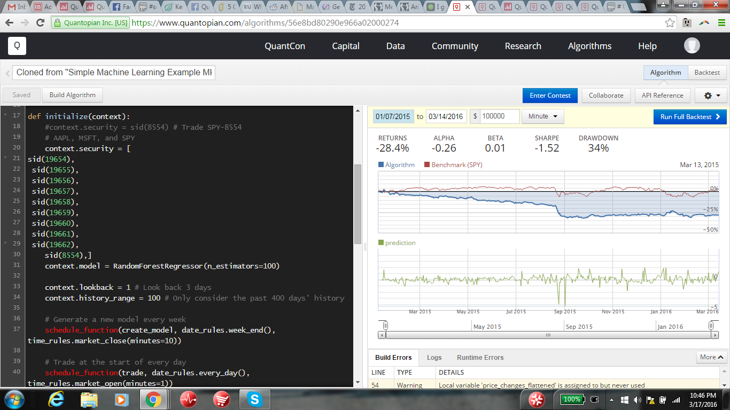Open the Community menu
The width and height of the screenshot is (730, 410).
click(x=455, y=46)
